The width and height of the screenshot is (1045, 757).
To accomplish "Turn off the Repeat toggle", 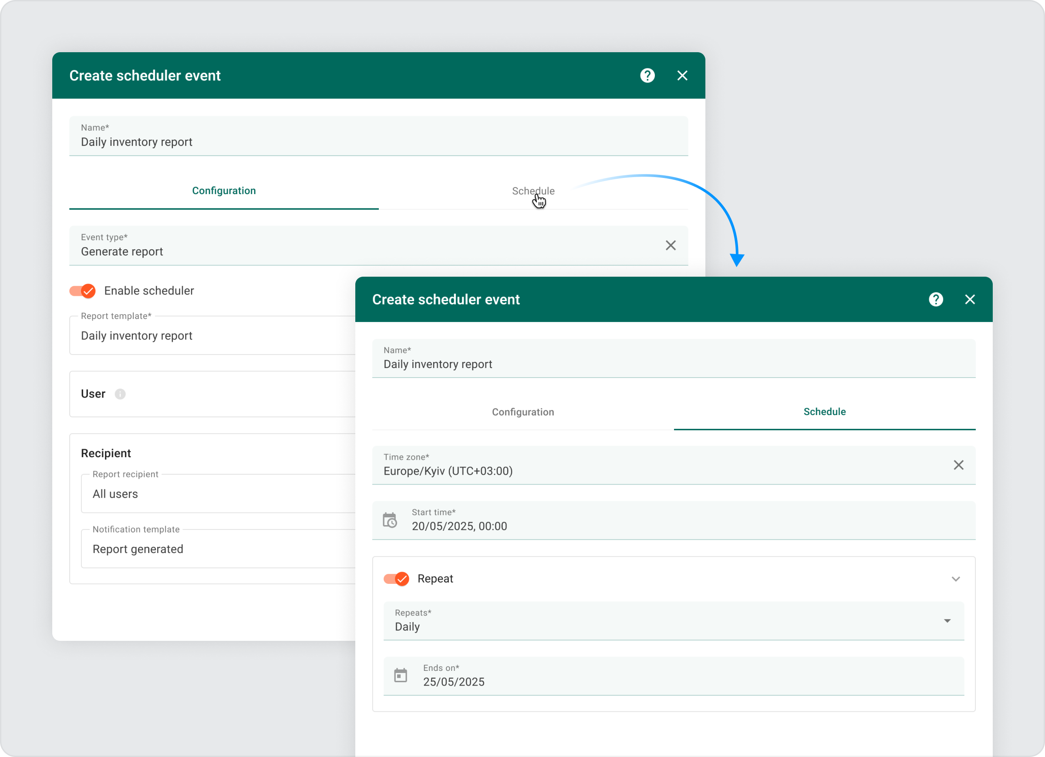I will 397,579.
